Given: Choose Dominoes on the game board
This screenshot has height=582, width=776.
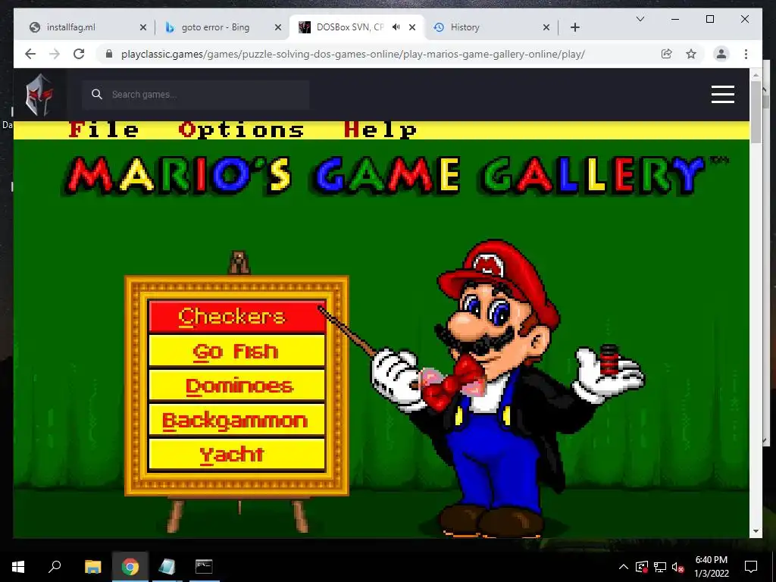Looking at the screenshot, I should click(x=237, y=385).
